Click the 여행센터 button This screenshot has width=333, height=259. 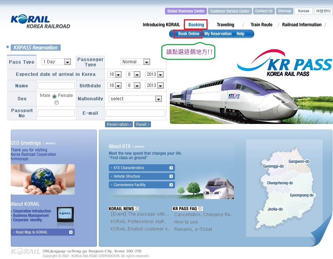pyautogui.click(x=323, y=11)
